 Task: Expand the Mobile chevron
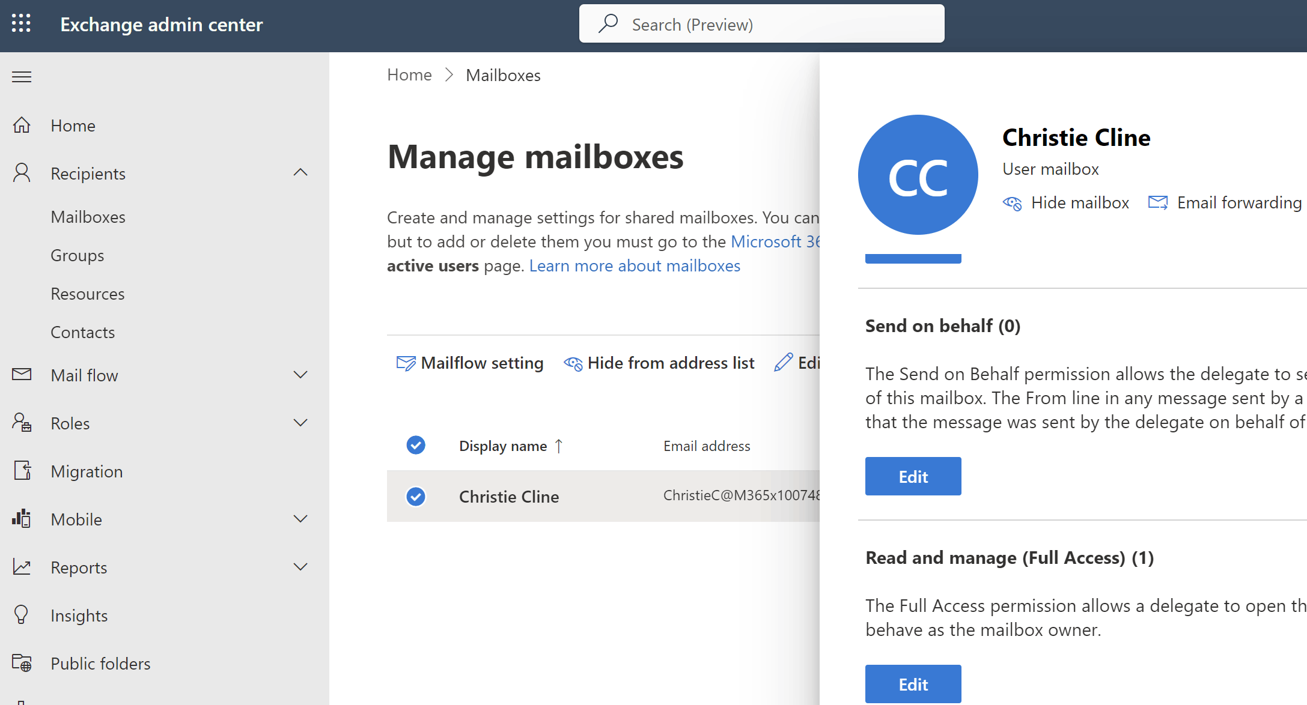point(300,519)
